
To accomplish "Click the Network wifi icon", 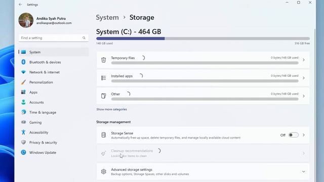I will coord(24,72).
